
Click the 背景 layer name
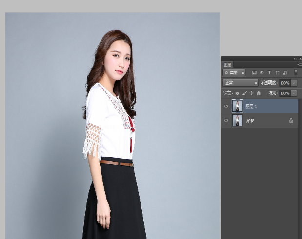250,121
